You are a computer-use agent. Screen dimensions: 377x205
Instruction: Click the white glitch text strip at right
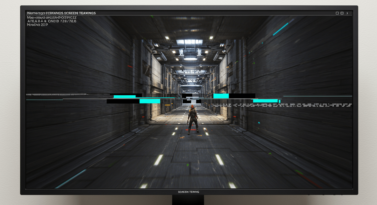[x=281, y=105]
